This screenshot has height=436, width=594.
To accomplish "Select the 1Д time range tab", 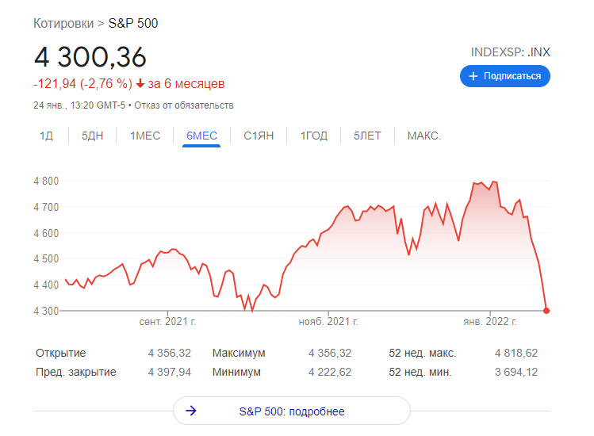I will pyautogui.click(x=46, y=136).
